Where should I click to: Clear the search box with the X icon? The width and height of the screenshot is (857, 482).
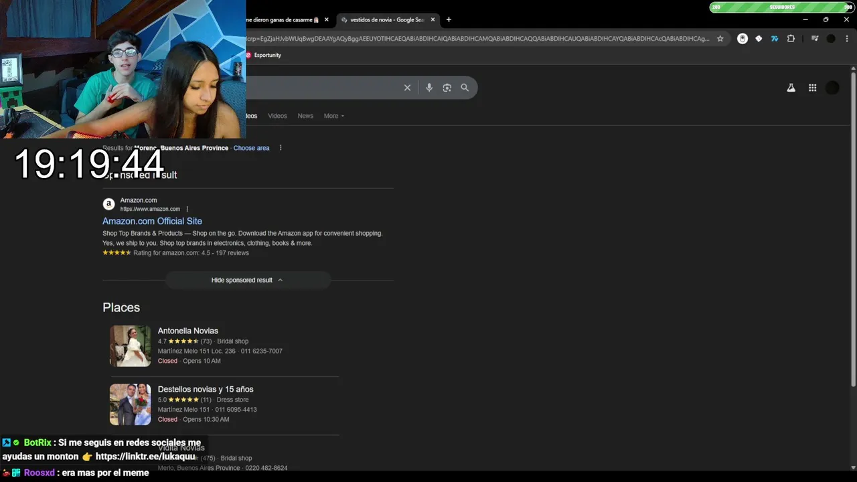(407, 88)
